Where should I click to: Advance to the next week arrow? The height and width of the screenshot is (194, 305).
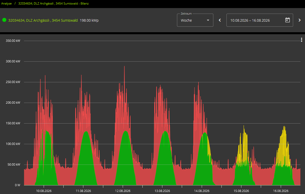click(x=300, y=20)
